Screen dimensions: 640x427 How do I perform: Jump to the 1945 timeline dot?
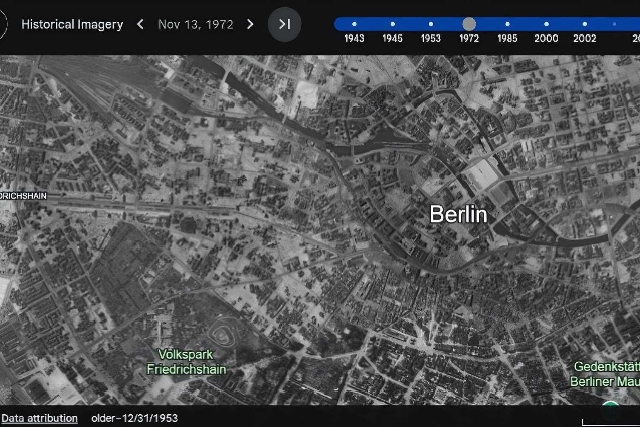tap(392, 24)
